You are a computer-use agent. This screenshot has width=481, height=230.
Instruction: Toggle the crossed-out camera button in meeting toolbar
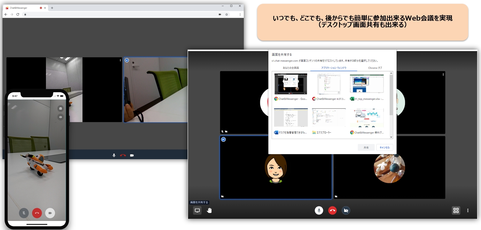(346, 210)
